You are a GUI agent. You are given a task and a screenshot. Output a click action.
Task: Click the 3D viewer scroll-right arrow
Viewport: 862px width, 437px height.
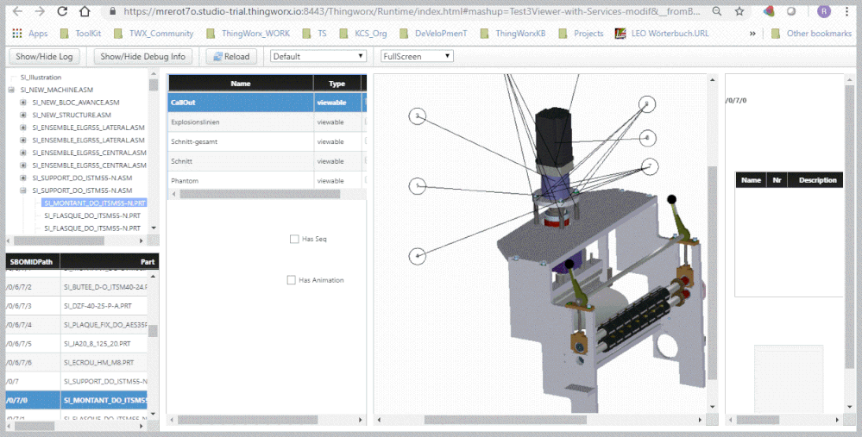(x=700, y=420)
